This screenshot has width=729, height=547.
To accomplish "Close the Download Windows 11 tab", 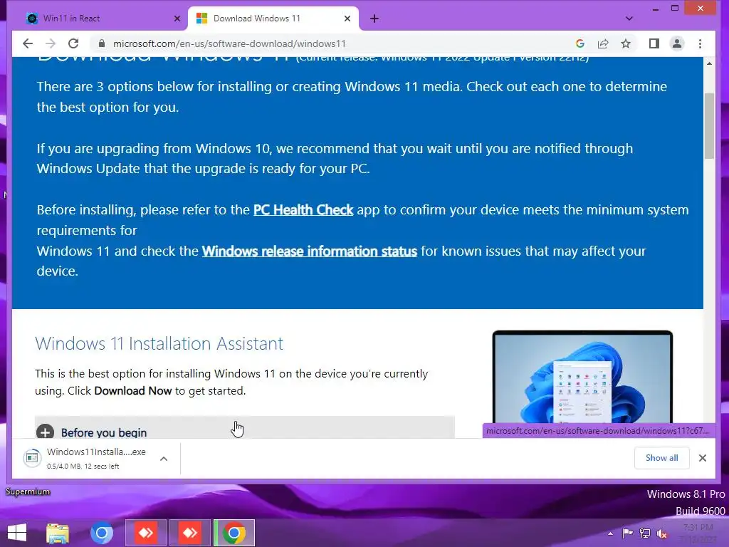I will coord(347,19).
